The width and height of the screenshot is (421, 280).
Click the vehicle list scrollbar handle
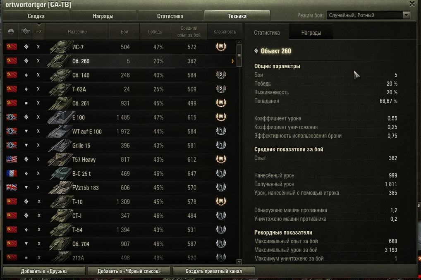click(x=239, y=55)
